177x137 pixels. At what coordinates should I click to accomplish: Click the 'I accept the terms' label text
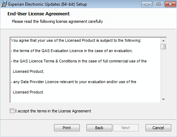coord(53,111)
